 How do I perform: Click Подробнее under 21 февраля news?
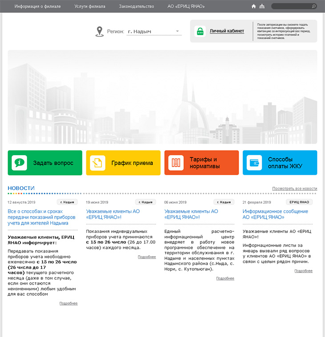coord(304,271)
